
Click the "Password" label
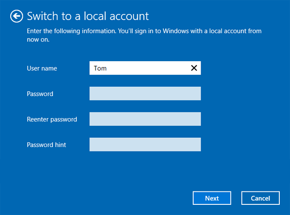click(x=40, y=94)
